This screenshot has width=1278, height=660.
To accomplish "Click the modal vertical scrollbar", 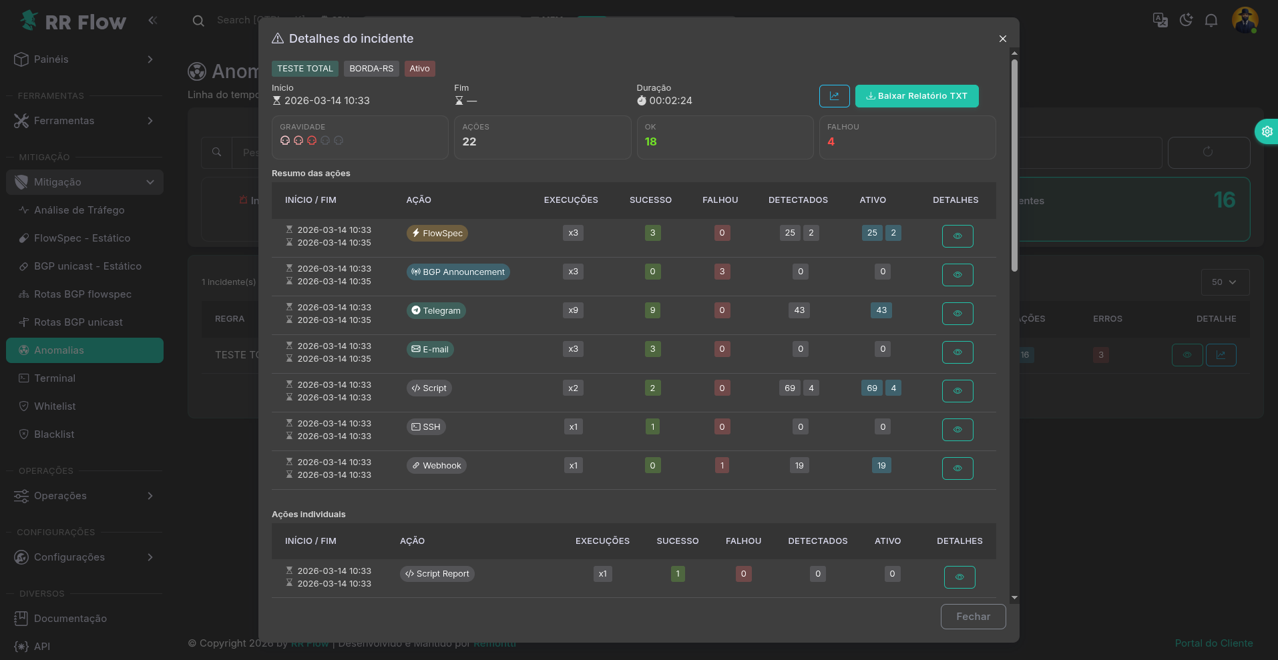I will coord(1014,167).
